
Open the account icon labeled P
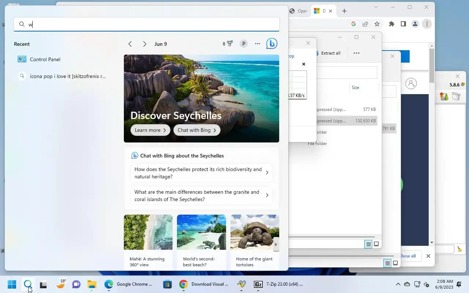tap(244, 44)
